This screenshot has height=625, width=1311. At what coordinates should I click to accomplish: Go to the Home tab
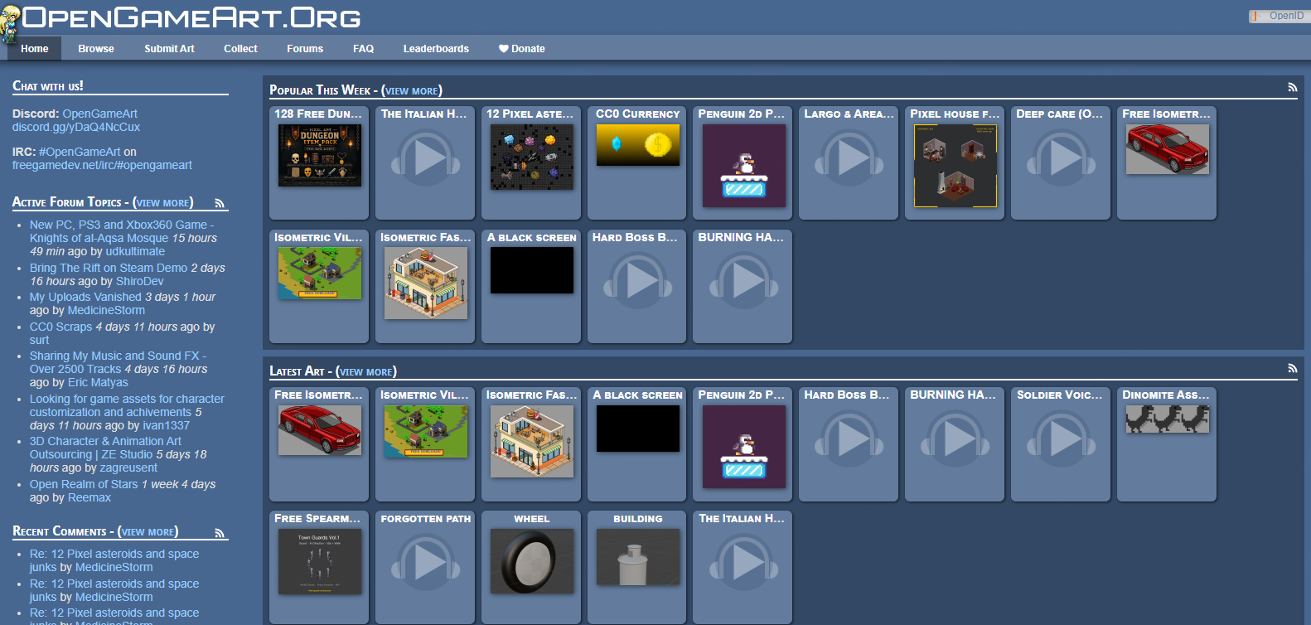pos(35,49)
